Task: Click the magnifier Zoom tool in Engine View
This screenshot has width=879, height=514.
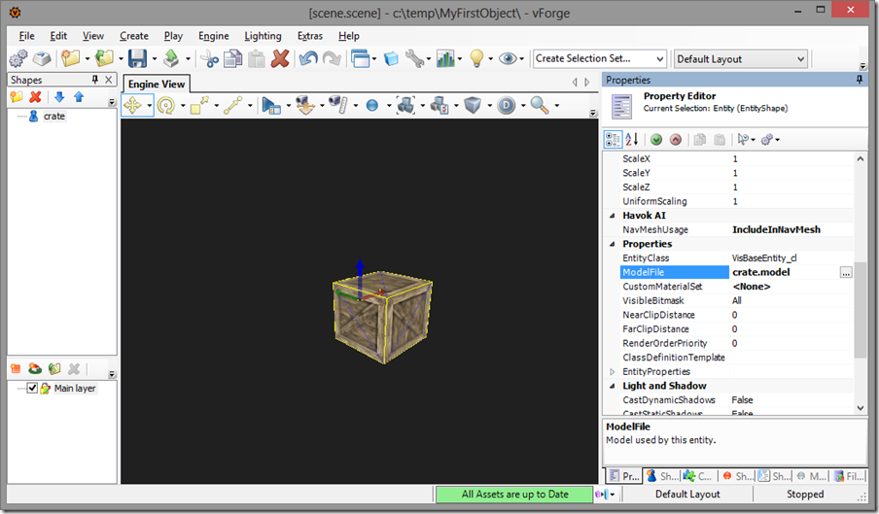Action: click(x=538, y=106)
